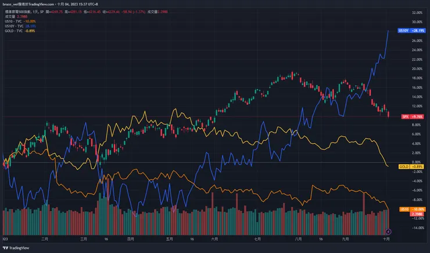
Task: Click the 成交量 2.398B legend row below the title
Action: click(x=16, y=16)
